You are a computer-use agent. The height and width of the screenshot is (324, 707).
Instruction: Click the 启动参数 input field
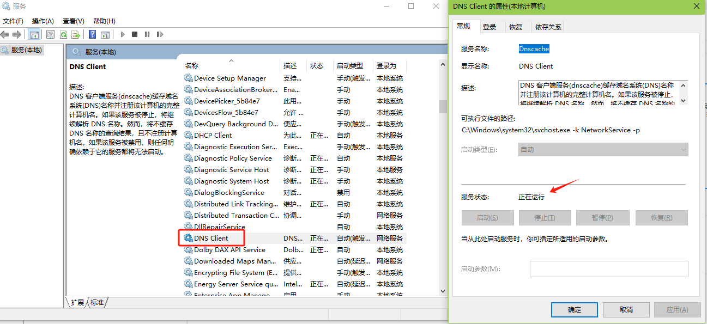[x=608, y=269]
